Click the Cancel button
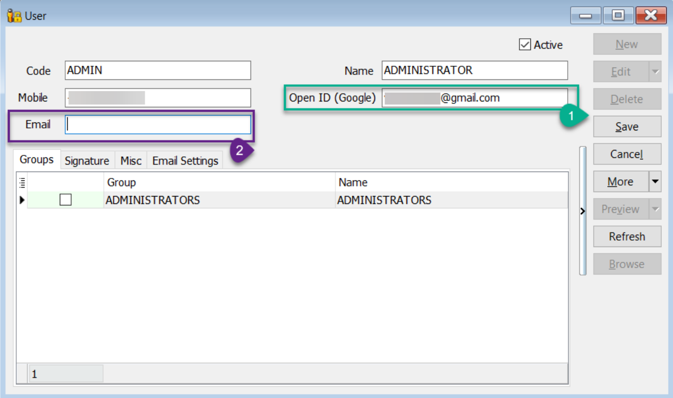The height and width of the screenshot is (398, 673). pyautogui.click(x=626, y=154)
